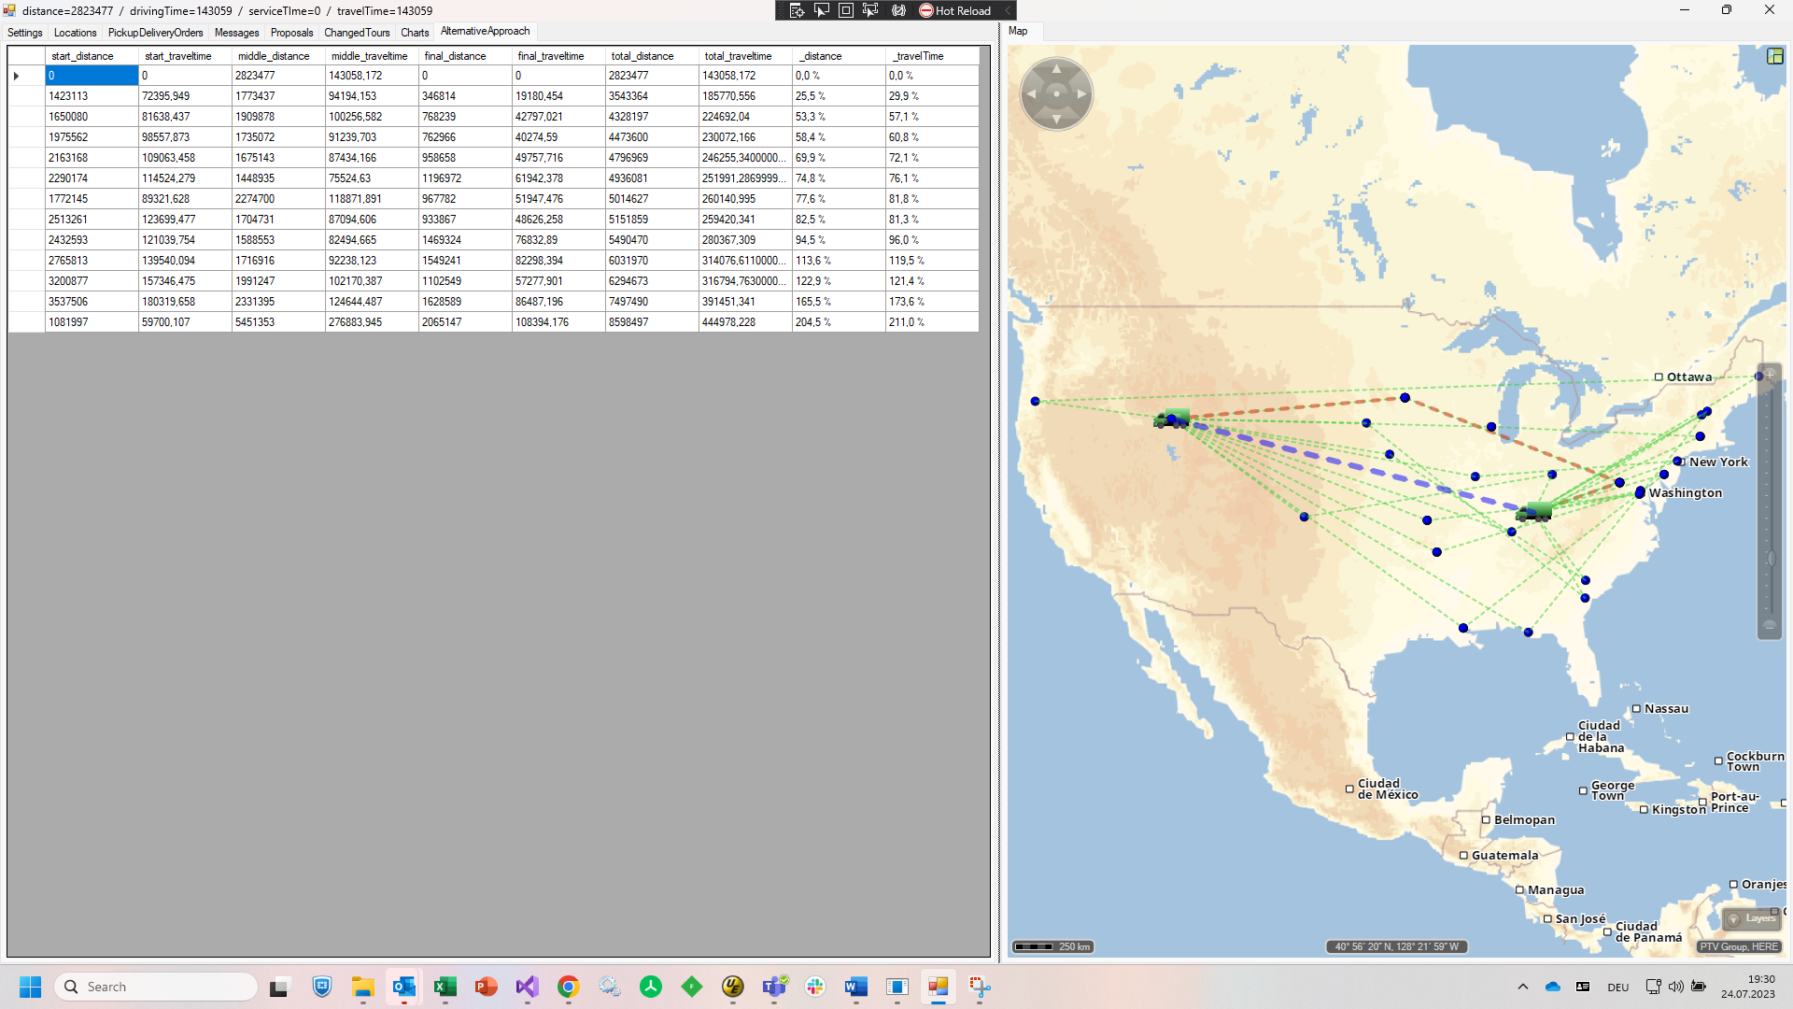Switch to the PickupDeliveryOrders tab
This screenshot has height=1009, width=1793.
coord(155,33)
